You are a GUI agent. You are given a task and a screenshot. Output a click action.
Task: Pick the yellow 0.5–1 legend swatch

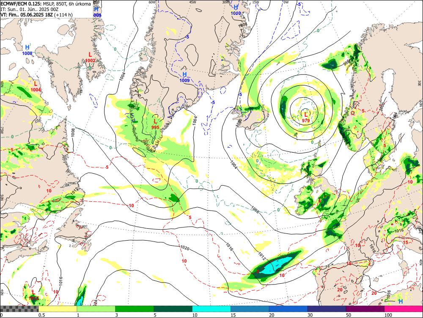[58, 309]
